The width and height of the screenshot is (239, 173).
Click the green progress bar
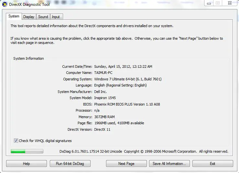(27, 151)
